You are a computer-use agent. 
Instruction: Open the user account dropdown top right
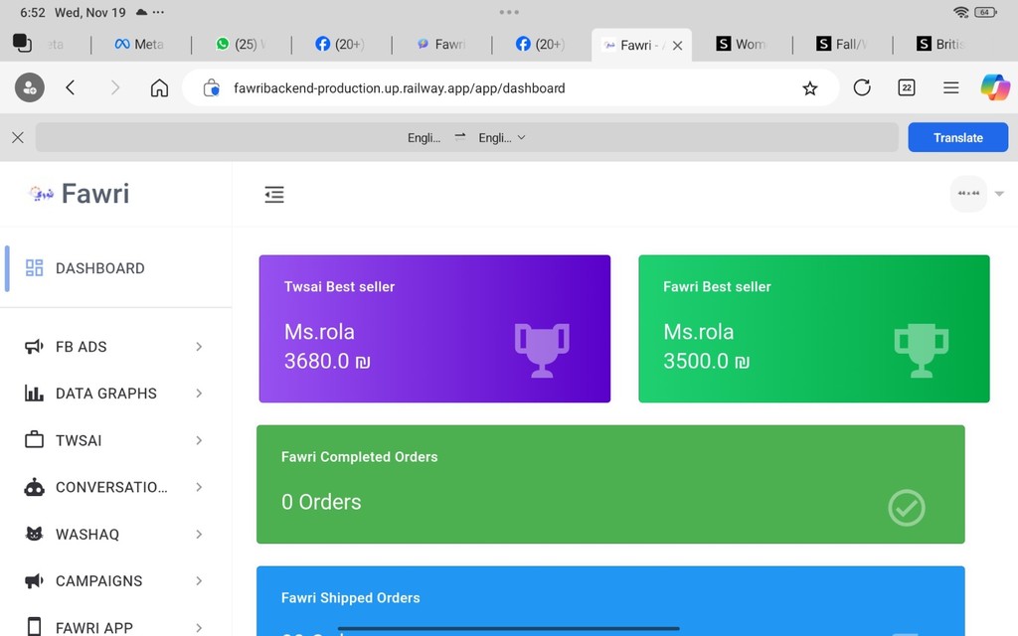[978, 194]
